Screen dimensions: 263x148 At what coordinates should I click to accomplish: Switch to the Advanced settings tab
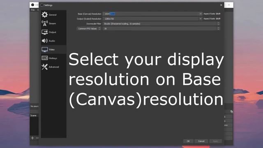[x=54, y=67]
